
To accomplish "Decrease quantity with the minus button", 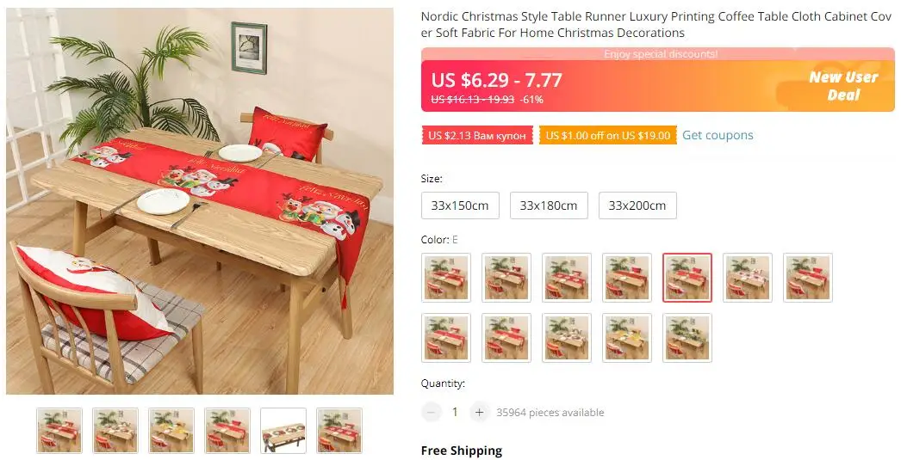I will click(x=431, y=412).
